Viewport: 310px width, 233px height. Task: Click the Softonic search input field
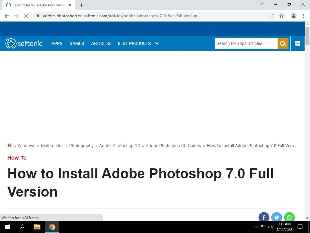(246, 43)
